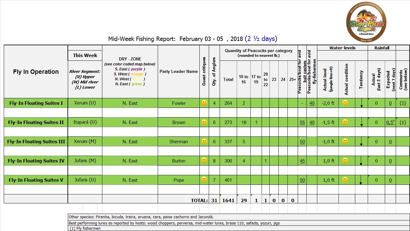Click underlined 45 value in Burton row

pos(302,161)
